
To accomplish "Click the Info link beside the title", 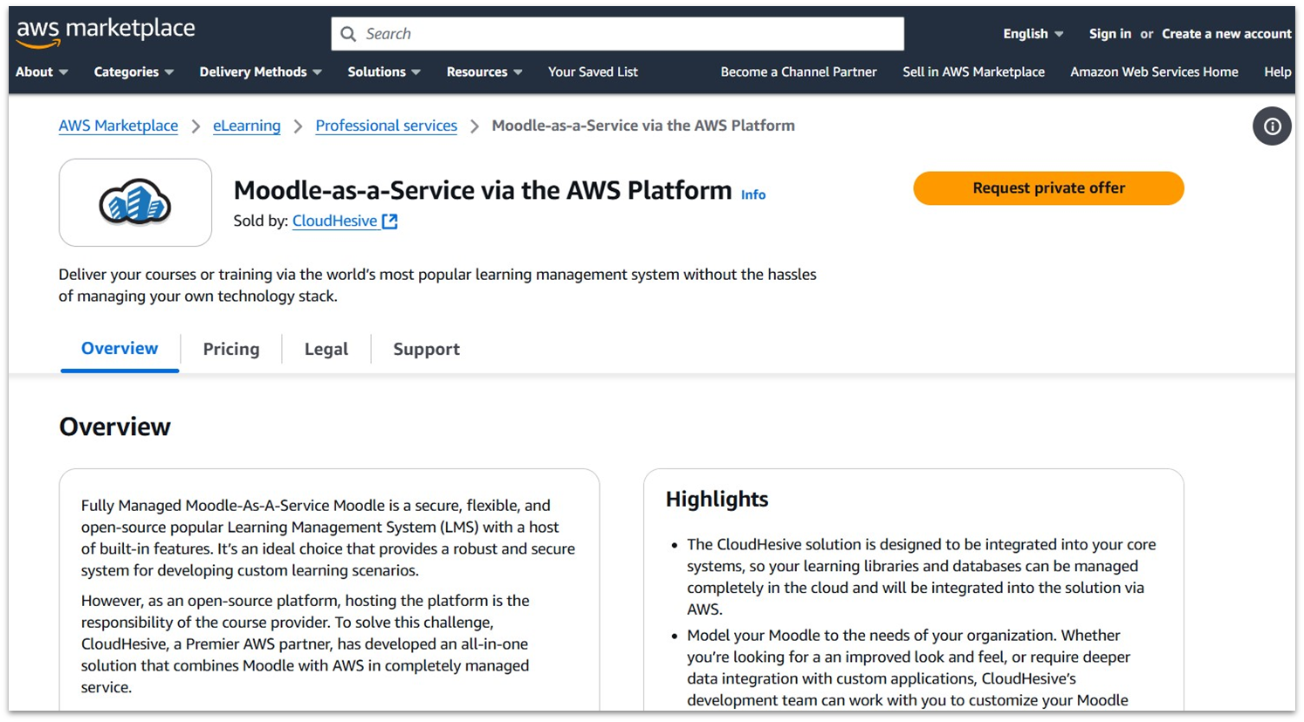I will pos(753,195).
